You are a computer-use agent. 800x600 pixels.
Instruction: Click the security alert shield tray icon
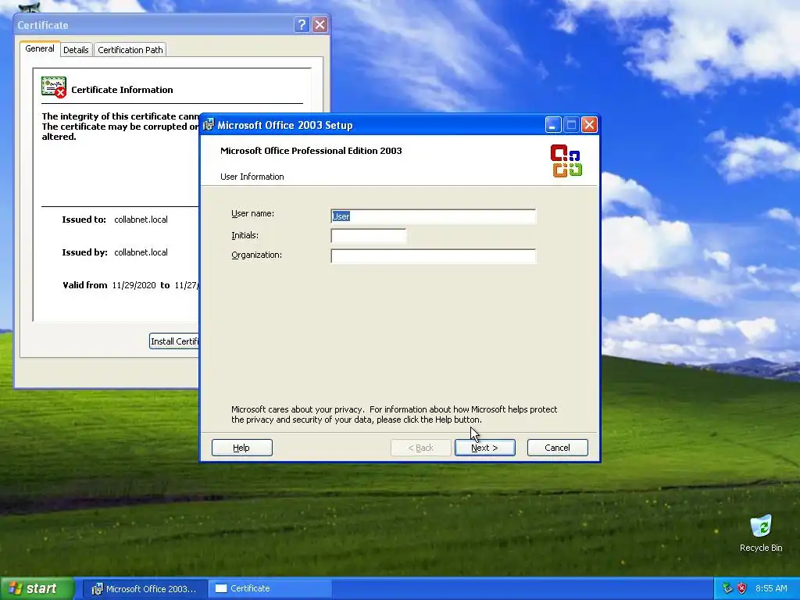point(742,588)
